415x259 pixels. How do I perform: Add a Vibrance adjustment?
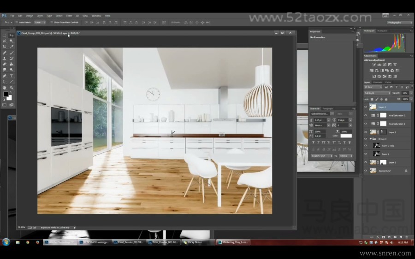(x=395, y=65)
